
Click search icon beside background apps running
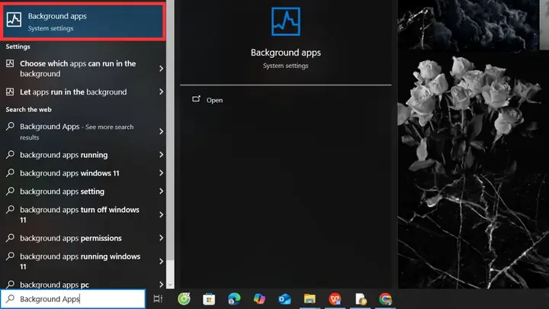pyautogui.click(x=10, y=154)
